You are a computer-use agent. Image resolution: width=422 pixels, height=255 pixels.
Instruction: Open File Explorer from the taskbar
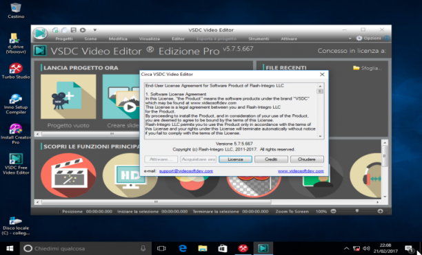(x=203, y=249)
